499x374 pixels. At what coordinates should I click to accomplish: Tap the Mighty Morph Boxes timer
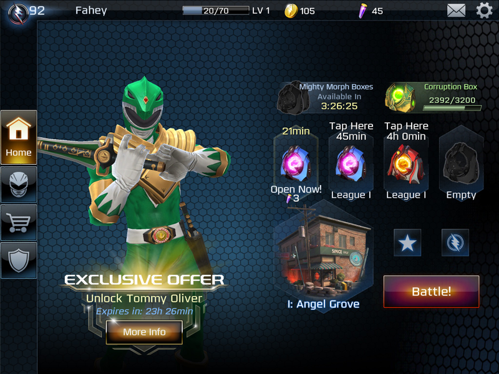tap(339, 106)
